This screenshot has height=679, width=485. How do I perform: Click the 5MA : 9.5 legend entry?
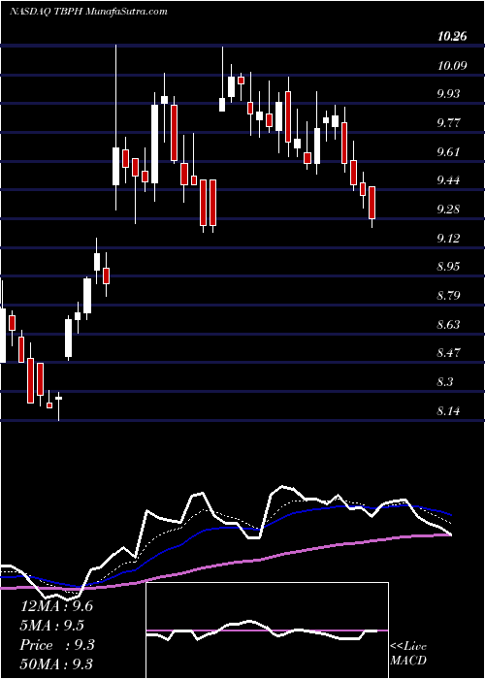[52, 626]
